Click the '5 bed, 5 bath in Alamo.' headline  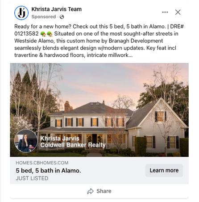click(x=48, y=171)
